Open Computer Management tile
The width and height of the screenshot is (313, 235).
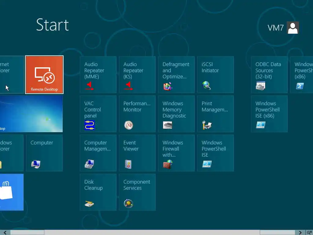(x=98, y=153)
